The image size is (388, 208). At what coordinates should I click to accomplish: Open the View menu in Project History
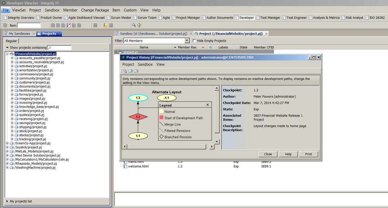[x=160, y=64]
